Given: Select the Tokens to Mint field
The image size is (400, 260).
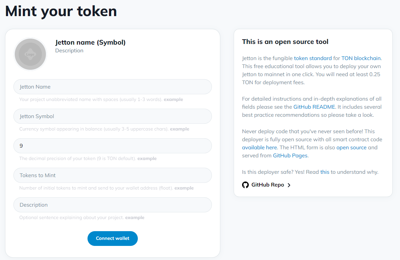Looking at the screenshot, I should [x=112, y=175].
